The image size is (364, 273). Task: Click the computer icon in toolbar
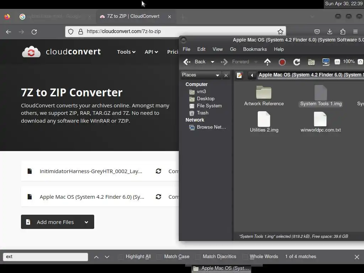(326, 62)
